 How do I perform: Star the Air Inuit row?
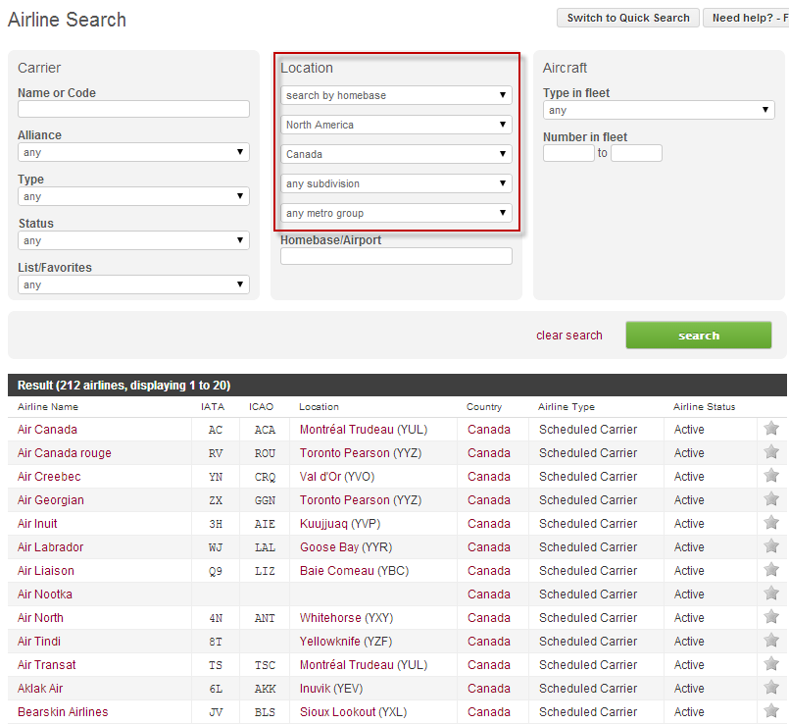coord(771,523)
